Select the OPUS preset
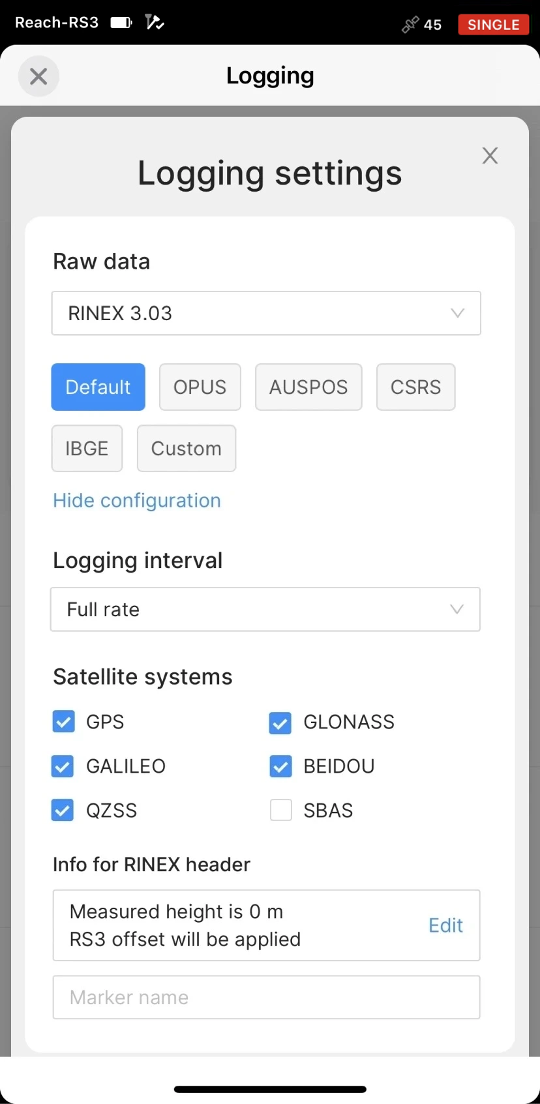Screen dimensions: 540x1104 [200, 387]
